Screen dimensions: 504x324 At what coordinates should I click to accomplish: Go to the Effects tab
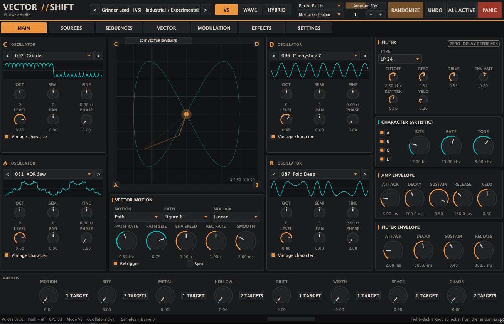(x=261, y=28)
